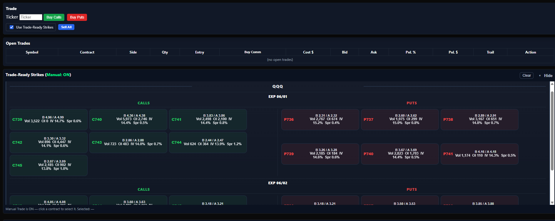
Task: Click the 'Manual: ON' status text
Action: point(58,75)
